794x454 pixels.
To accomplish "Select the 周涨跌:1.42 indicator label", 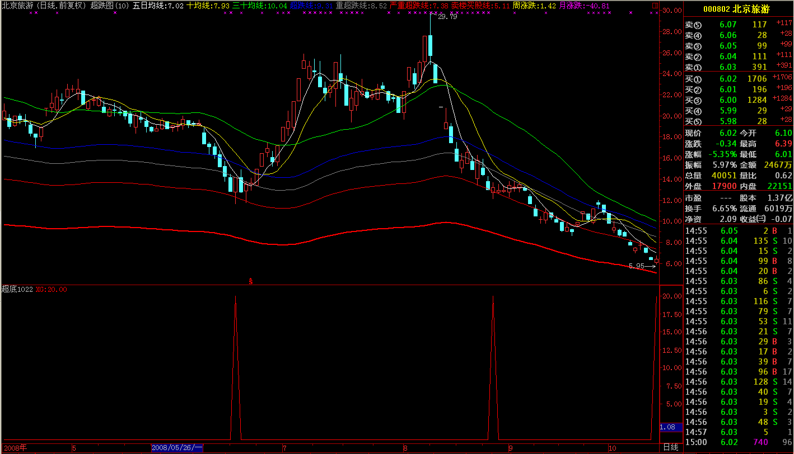I will click(x=534, y=6).
